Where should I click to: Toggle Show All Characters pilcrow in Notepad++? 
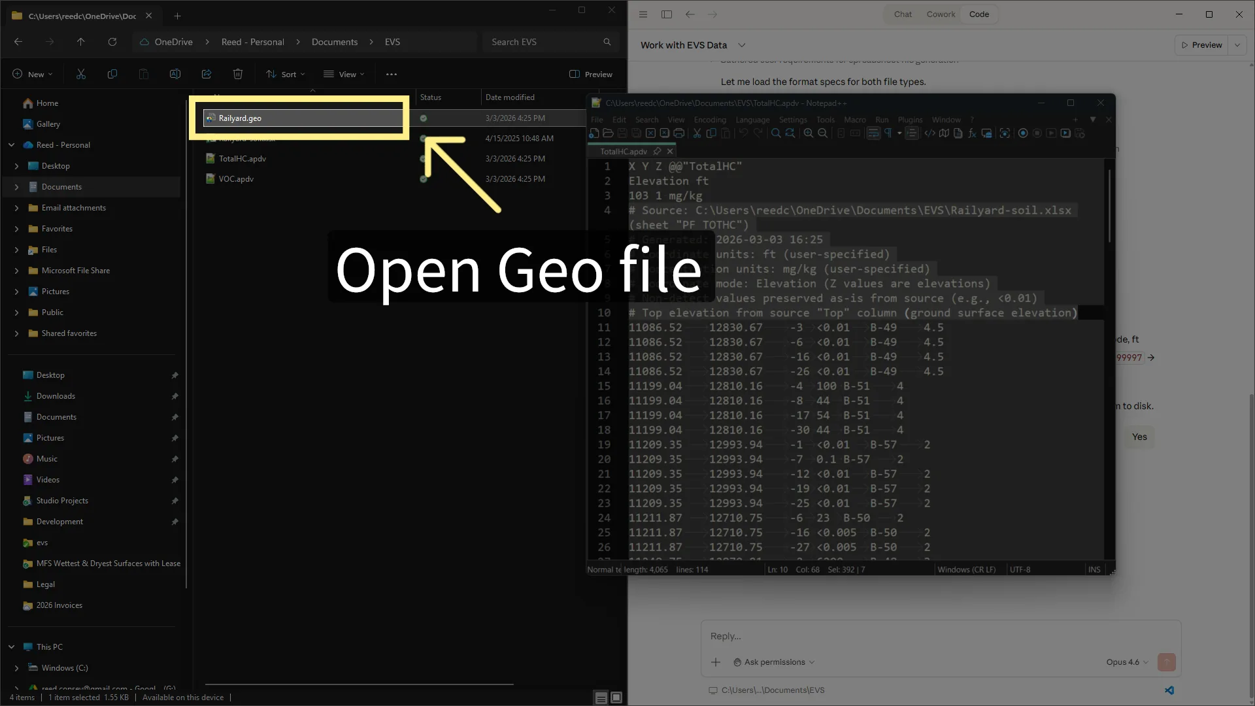888,133
